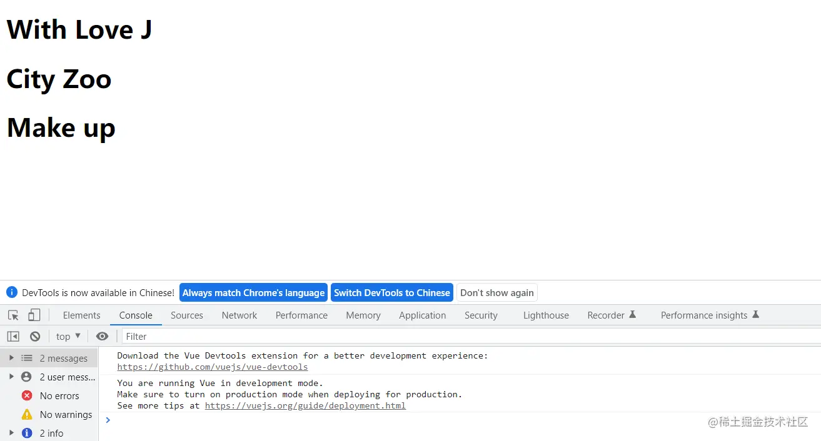Click the Performance insights flask icon

pyautogui.click(x=755, y=314)
